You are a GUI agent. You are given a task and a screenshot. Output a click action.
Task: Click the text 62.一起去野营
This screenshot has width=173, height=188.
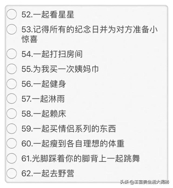tap(48, 173)
